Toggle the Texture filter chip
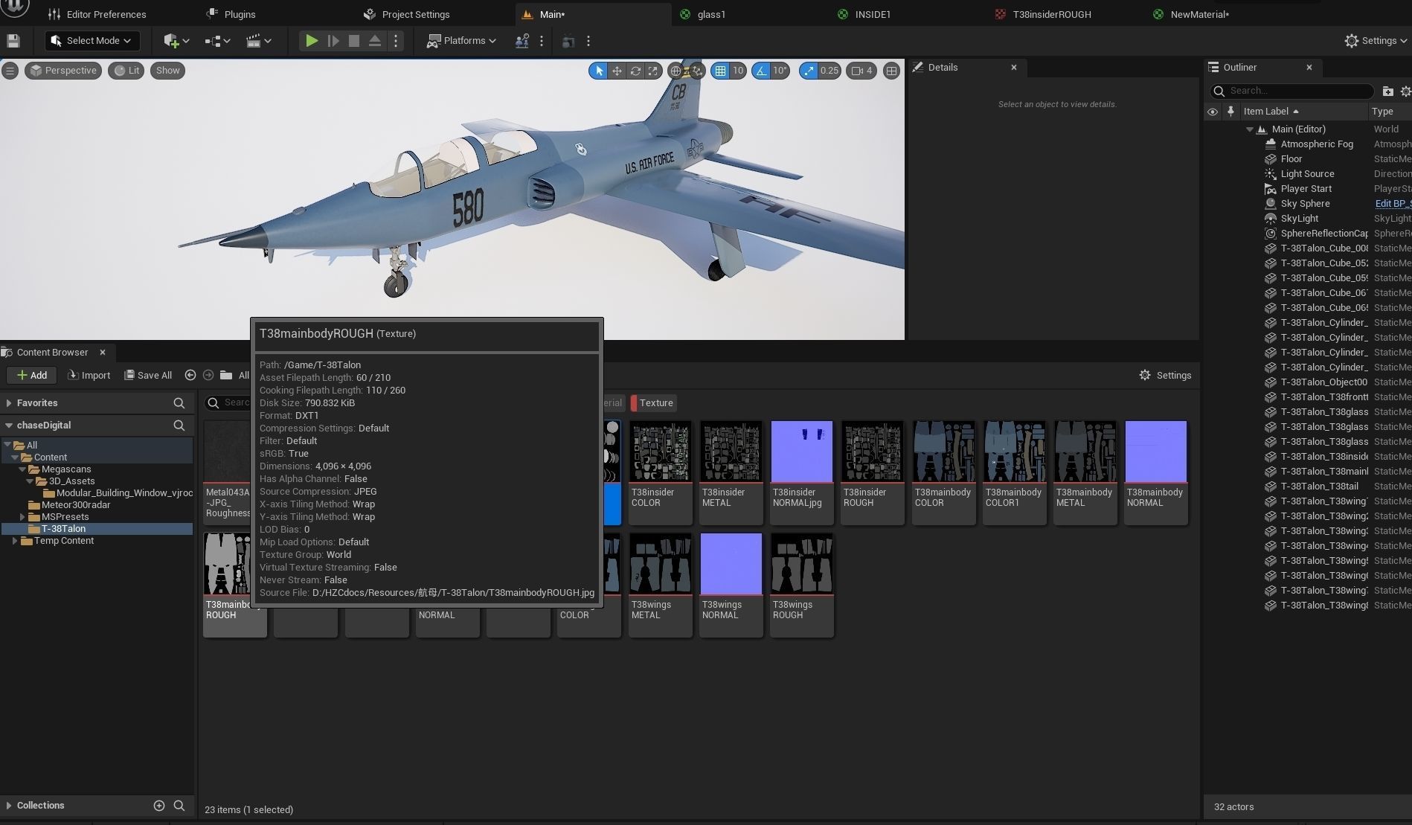1412x825 pixels. pos(654,402)
